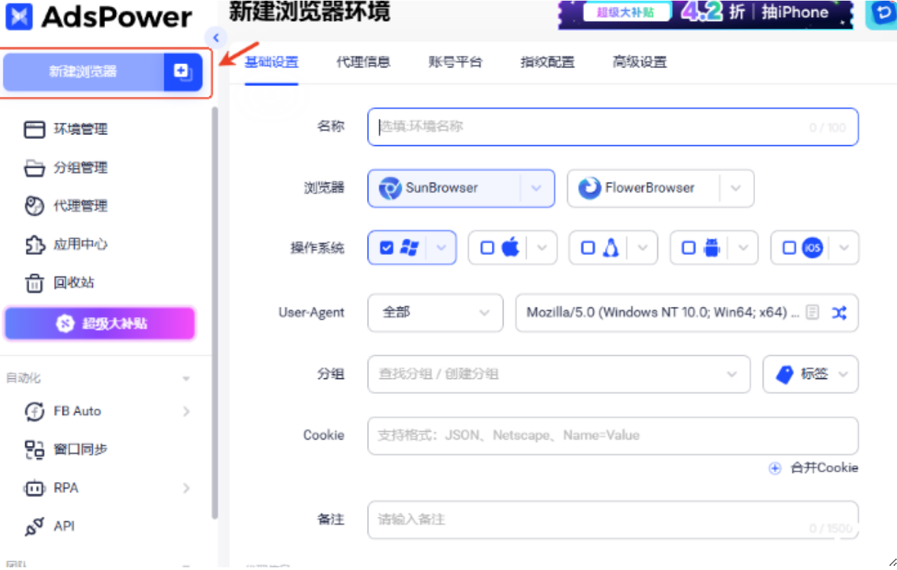The image size is (897, 570).
Task: Check the macOS operating system checkbox
Action: [x=487, y=248]
